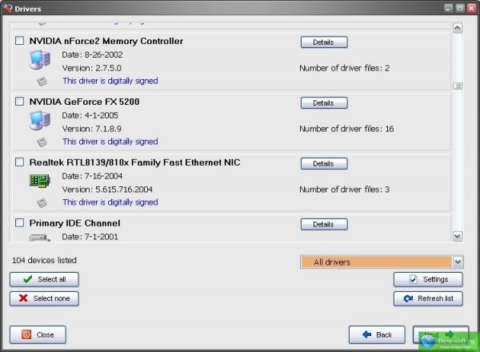This screenshot has width=480, height=352.
Task: Open the Settings button
Action: tap(428, 279)
